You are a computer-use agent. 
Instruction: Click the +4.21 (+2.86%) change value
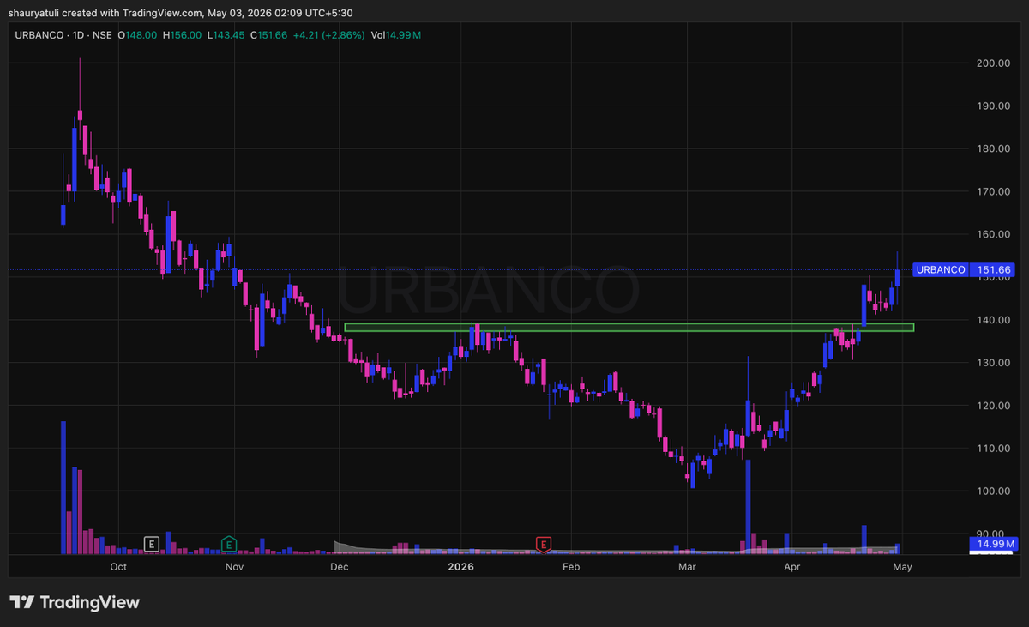coord(328,35)
